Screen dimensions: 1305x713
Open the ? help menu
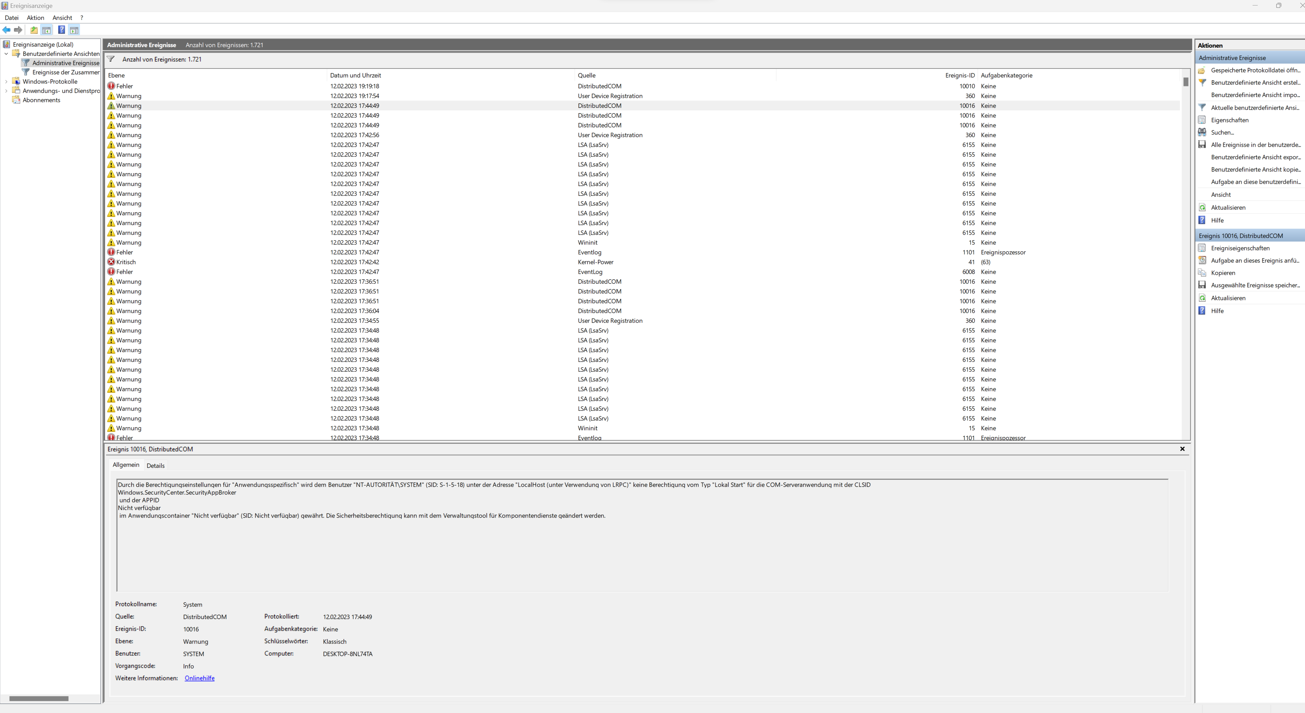[82, 18]
